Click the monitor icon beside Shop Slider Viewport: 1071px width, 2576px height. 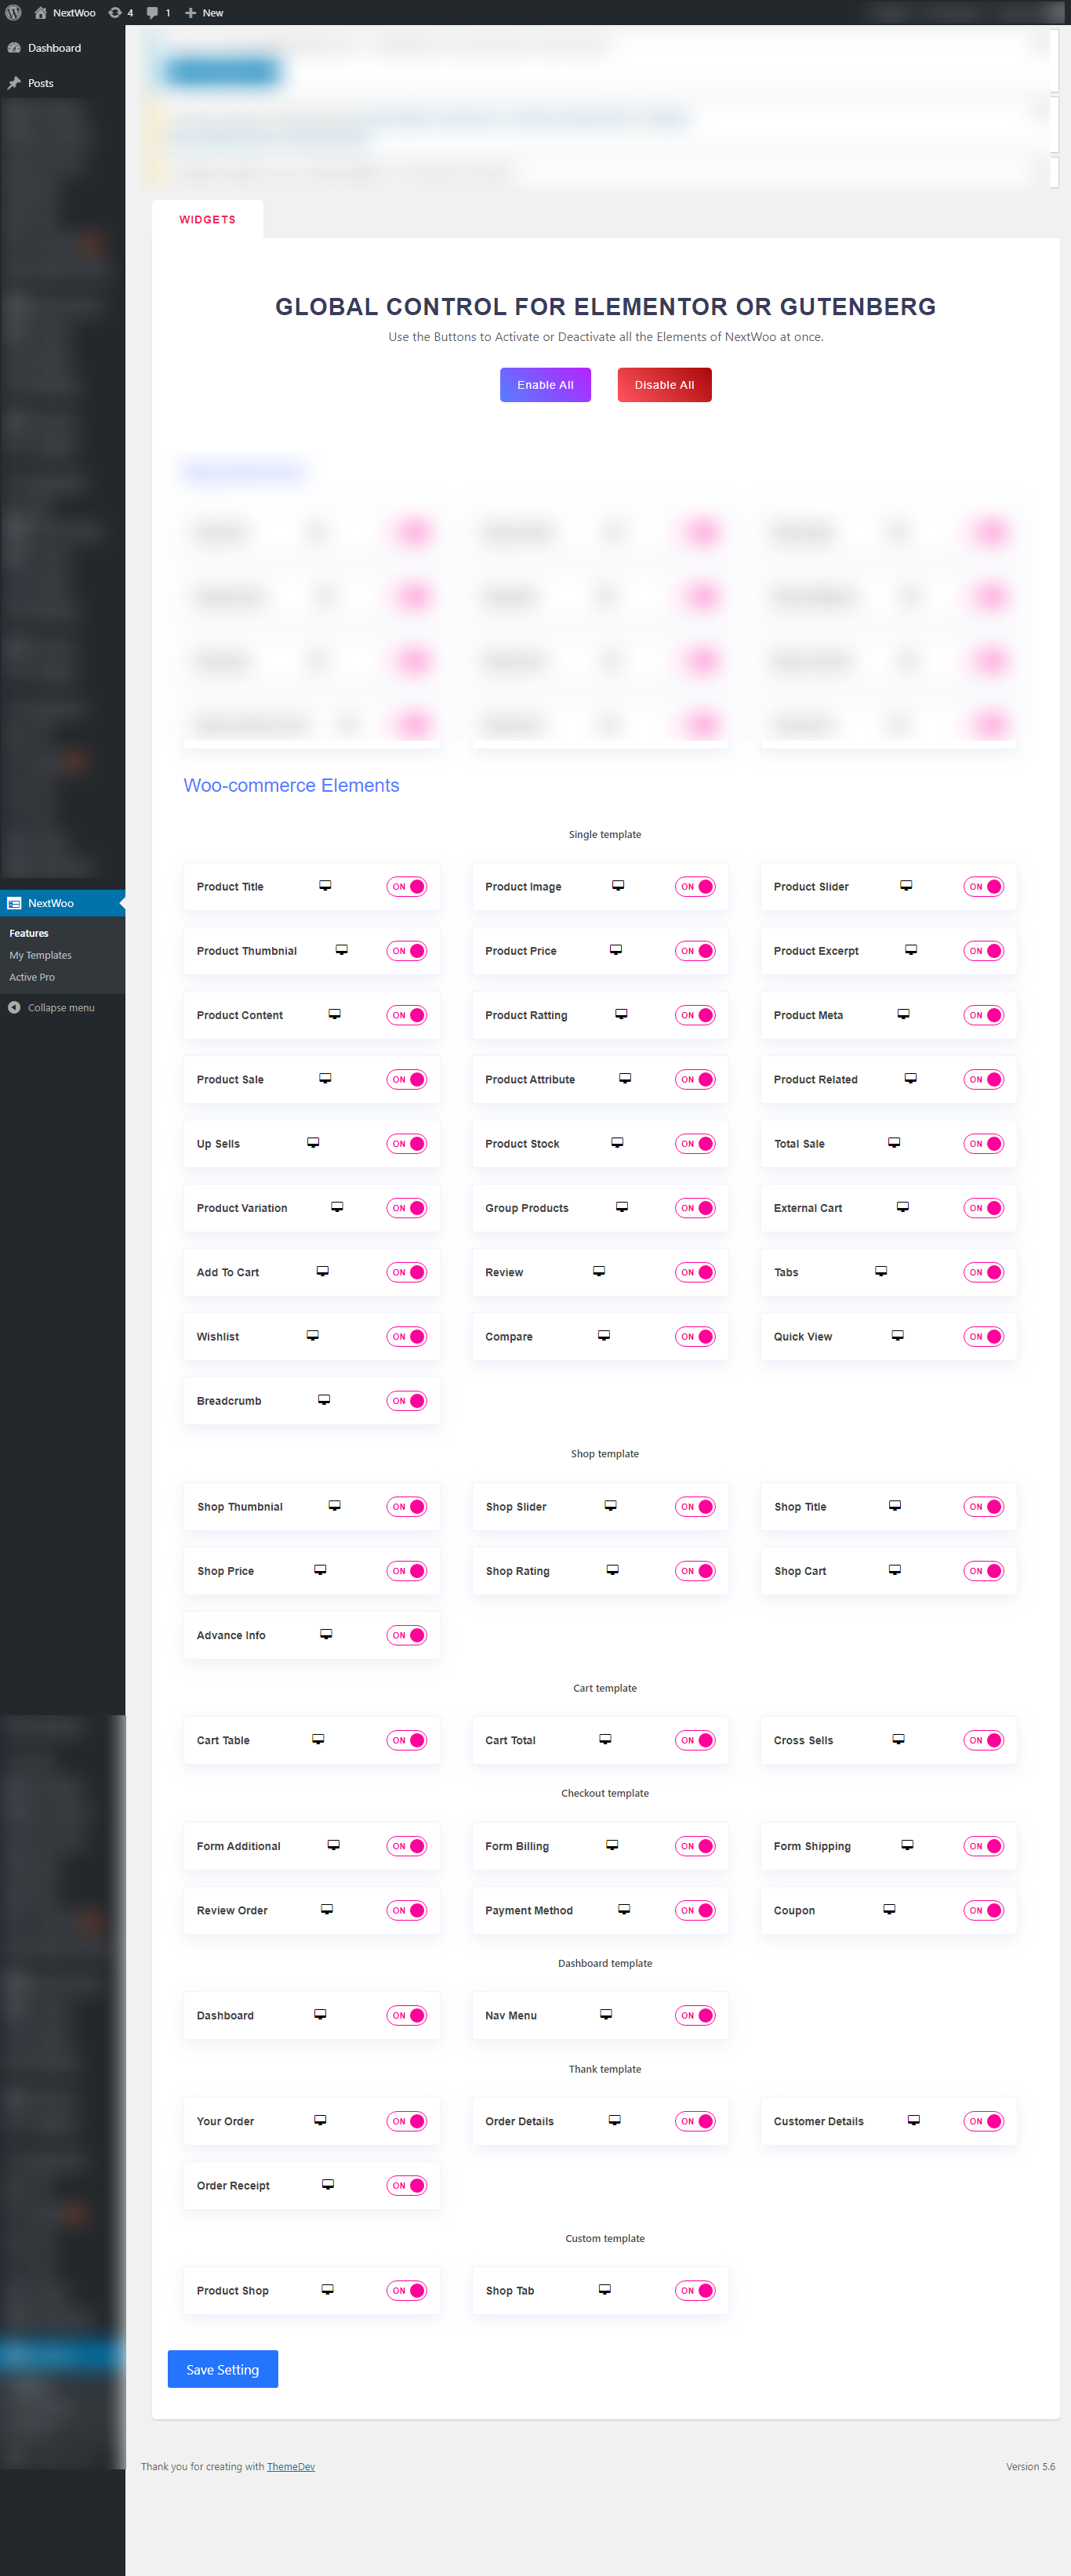point(610,1506)
